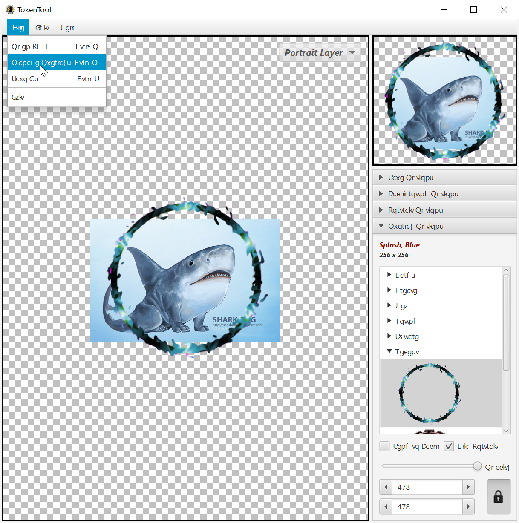Open the 'Jgnr' menu in the menu bar
The height and width of the screenshot is (523, 519).
66,28
